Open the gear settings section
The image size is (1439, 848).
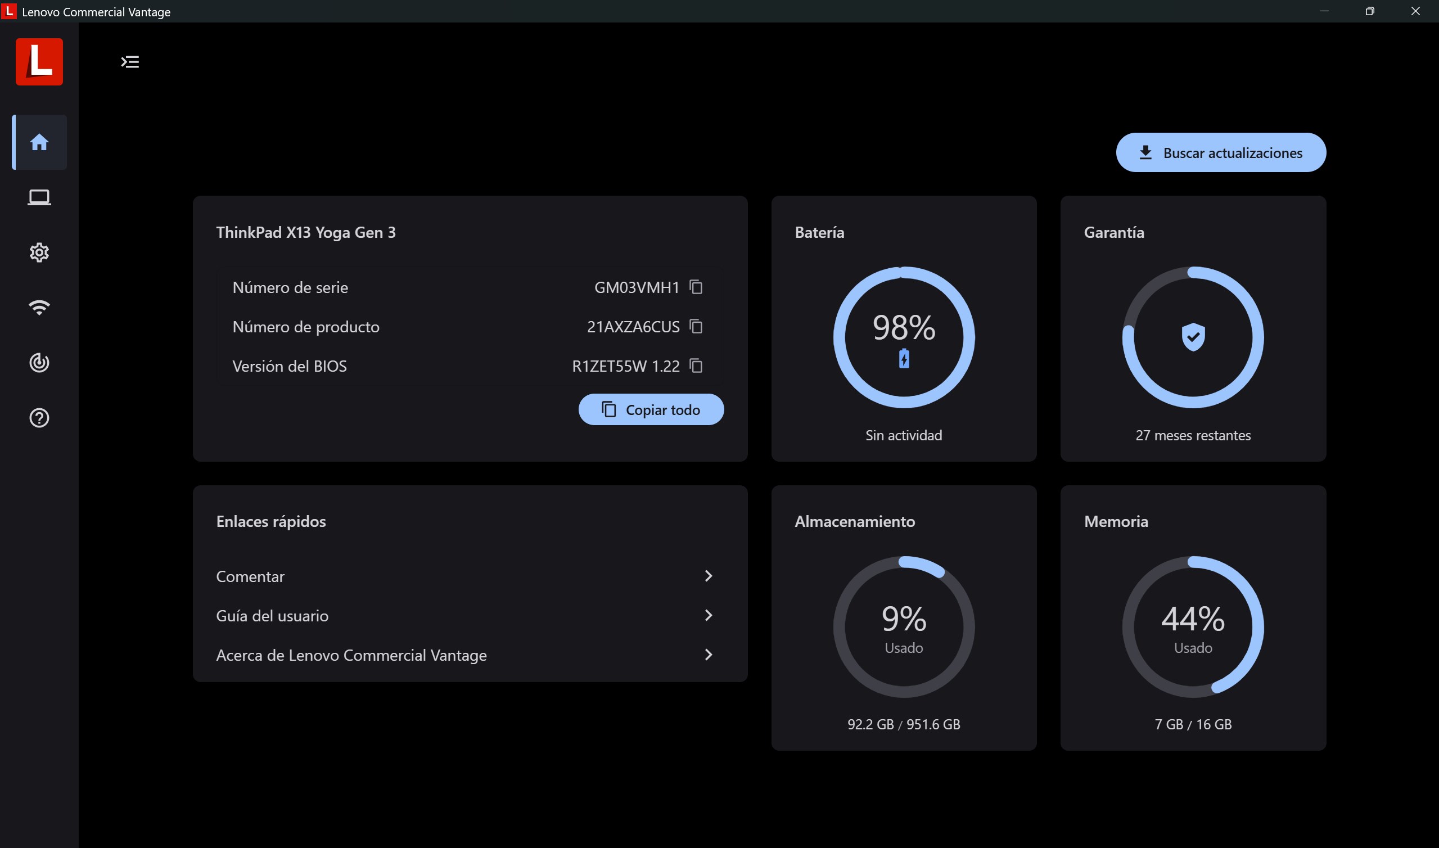point(39,252)
